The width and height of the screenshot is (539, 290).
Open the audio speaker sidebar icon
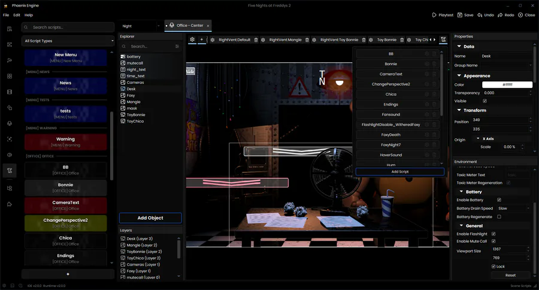point(10,155)
